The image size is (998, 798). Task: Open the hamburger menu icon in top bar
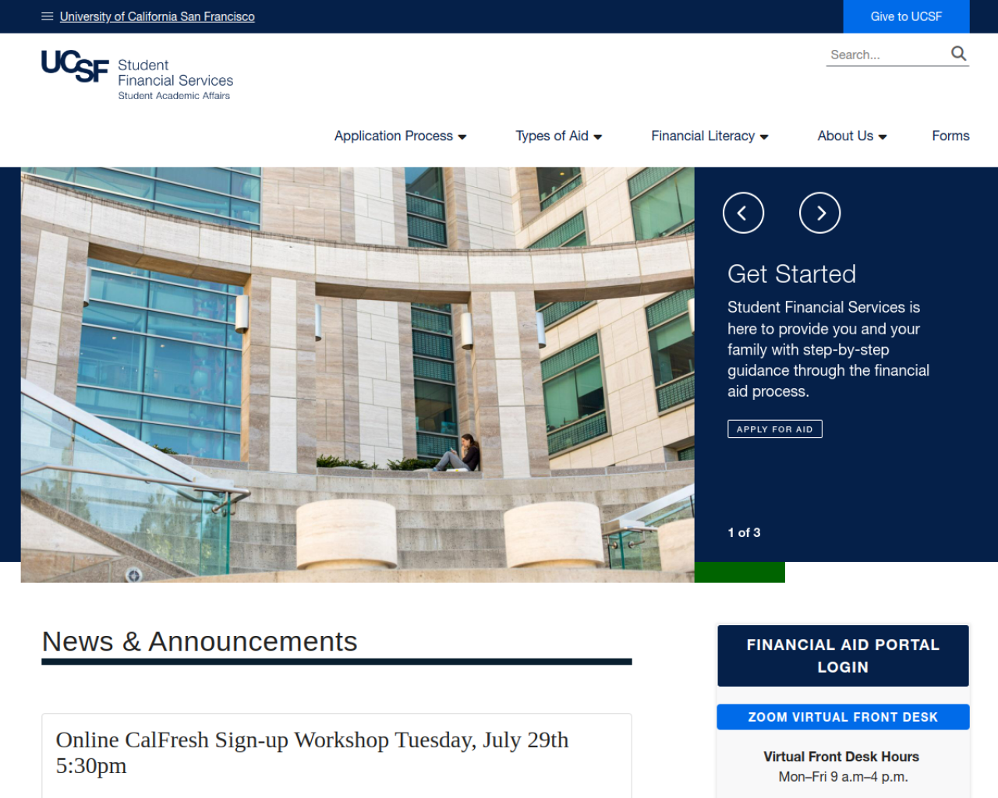(47, 16)
